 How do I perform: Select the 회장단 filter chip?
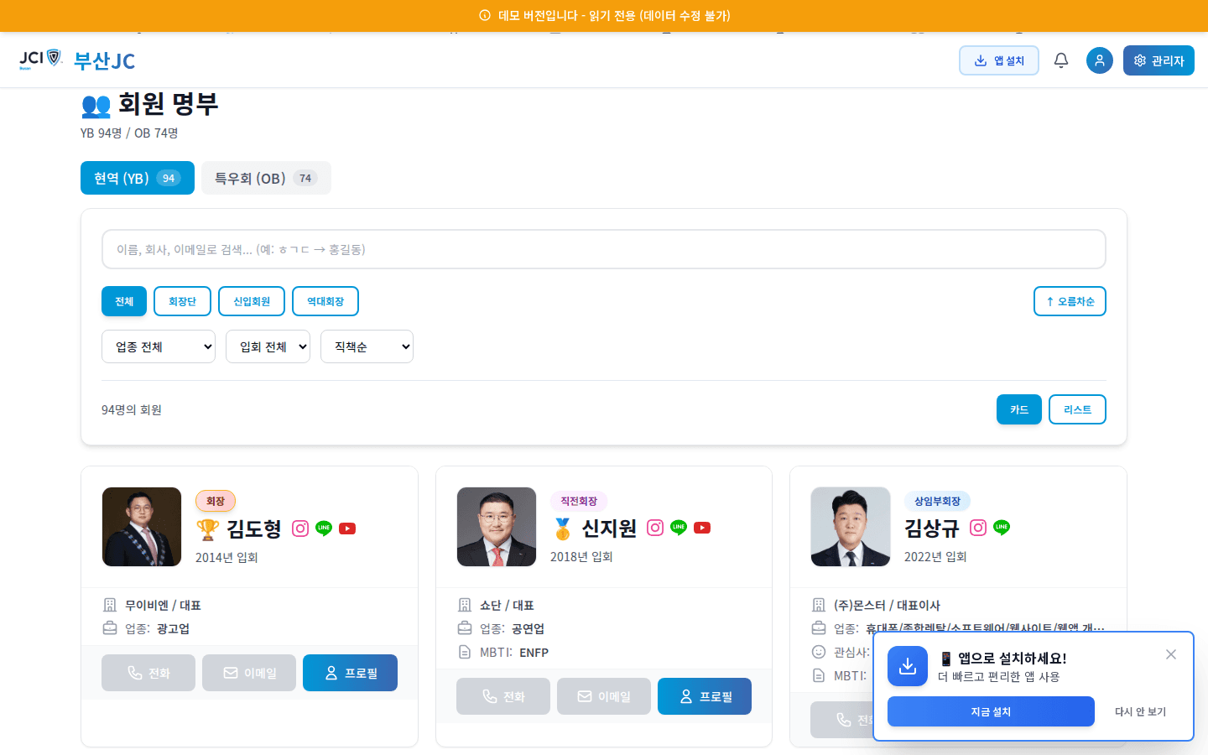182,300
